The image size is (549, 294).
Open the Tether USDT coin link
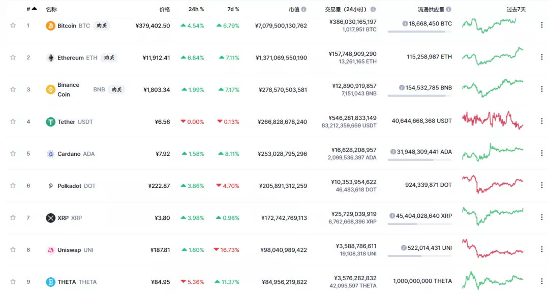pyautogui.click(x=75, y=122)
